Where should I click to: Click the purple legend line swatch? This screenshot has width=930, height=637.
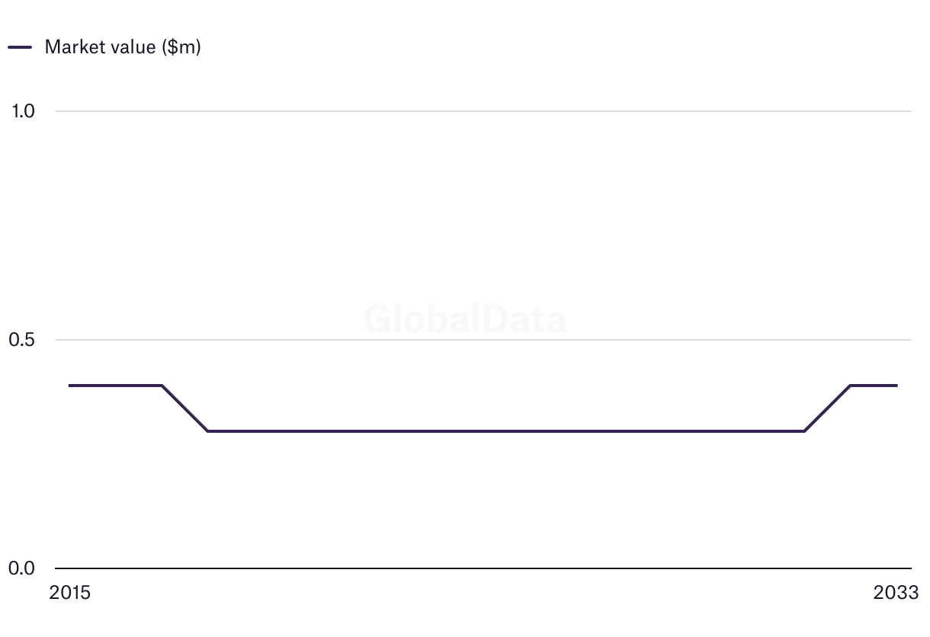pos(20,46)
